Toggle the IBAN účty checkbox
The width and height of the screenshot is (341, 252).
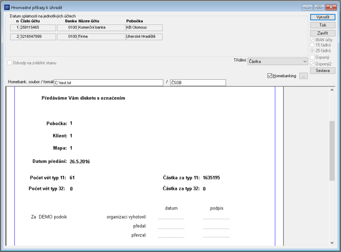312,40
